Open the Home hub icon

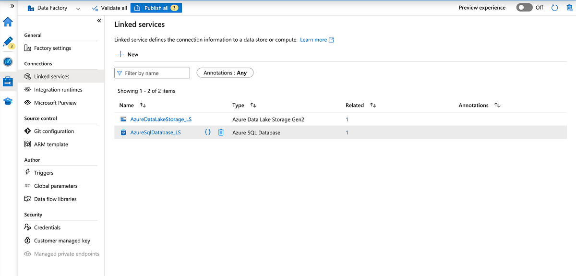8,22
